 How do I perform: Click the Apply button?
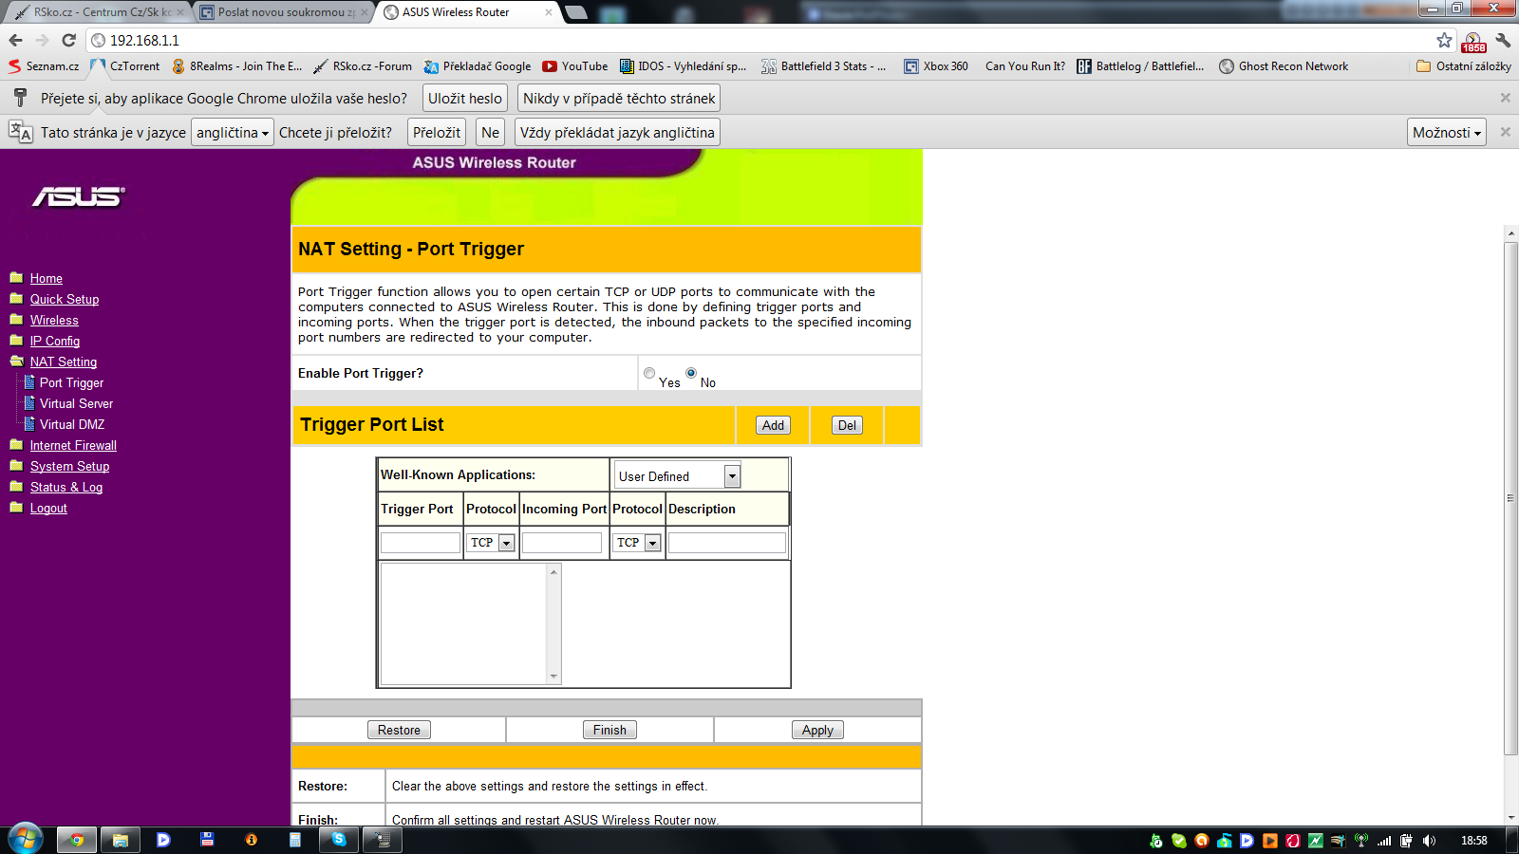(x=817, y=730)
